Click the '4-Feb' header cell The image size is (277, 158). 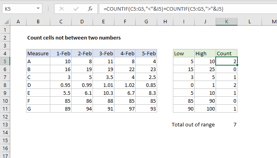(x=125, y=53)
